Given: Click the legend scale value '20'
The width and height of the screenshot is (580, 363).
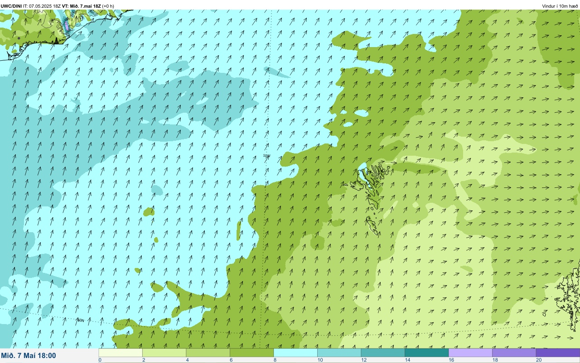Looking at the screenshot, I should [538, 360].
